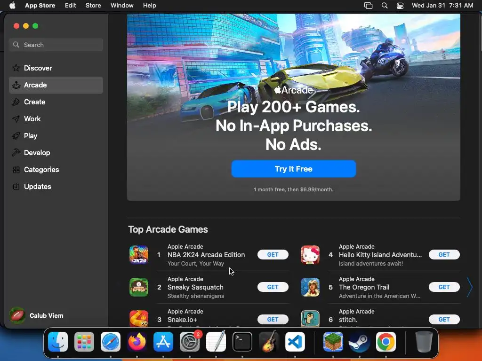482x361 pixels.
Task: Open Terminal from the Dock
Action: coord(242,342)
